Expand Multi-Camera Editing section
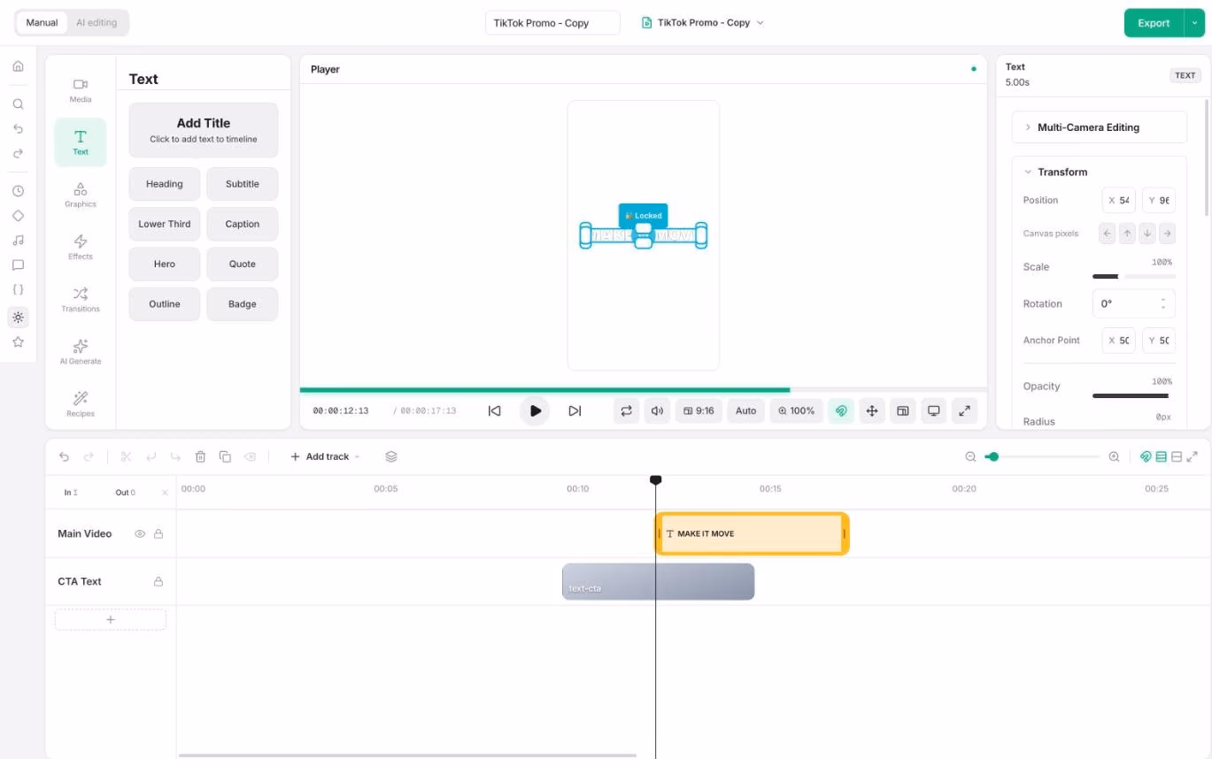 tap(1099, 127)
